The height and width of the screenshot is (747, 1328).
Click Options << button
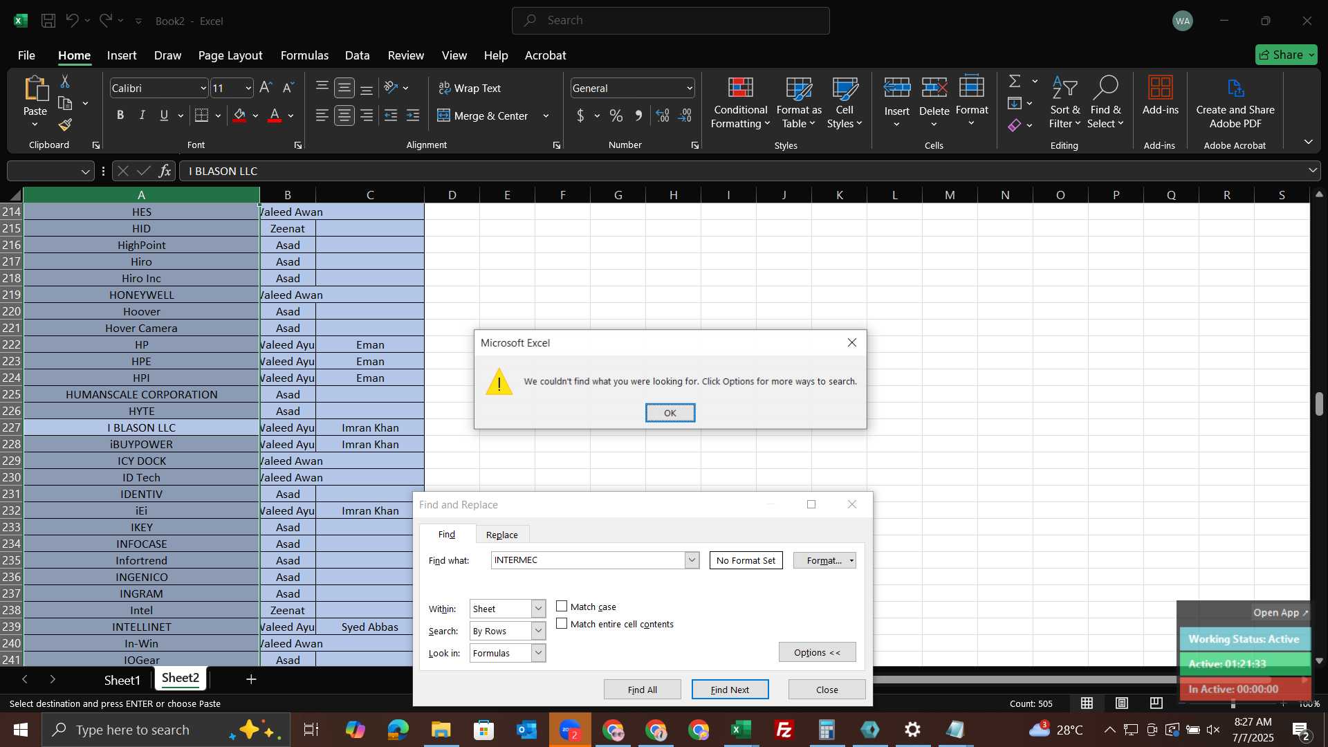click(x=817, y=652)
